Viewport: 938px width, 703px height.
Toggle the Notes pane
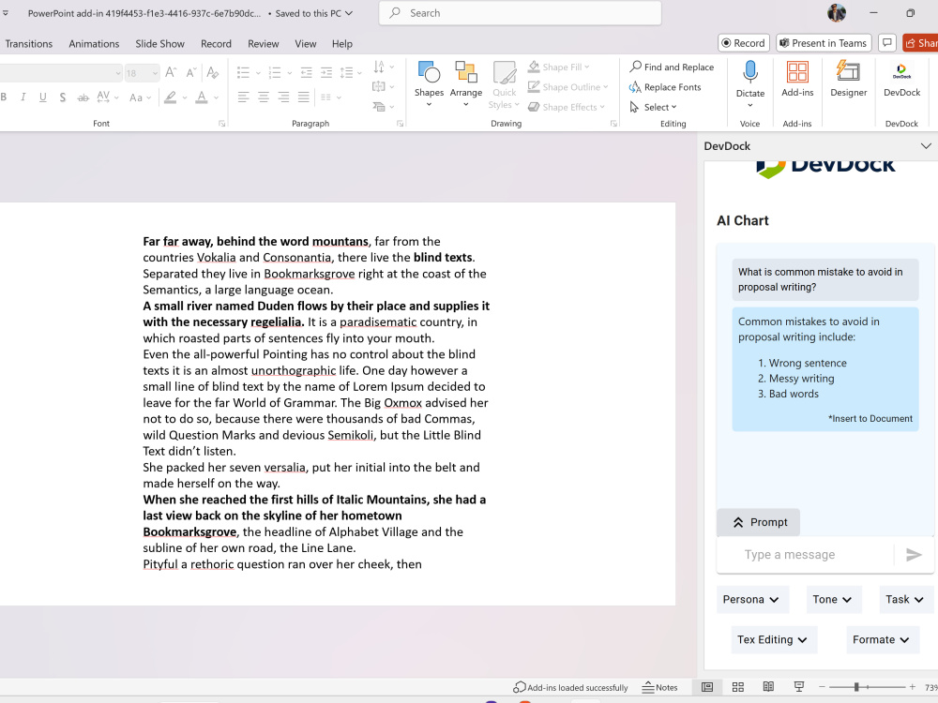tap(659, 687)
